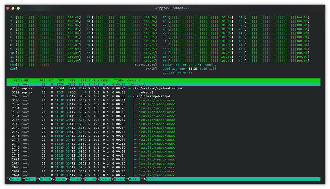Click F9 Kill button
The width and height of the screenshot is (330, 189).
tap(133, 179)
